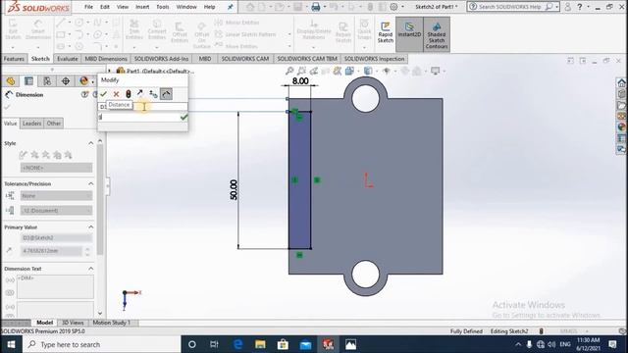Switch to the Evaluate ribbon tab
628x353 pixels.
[x=68, y=59]
